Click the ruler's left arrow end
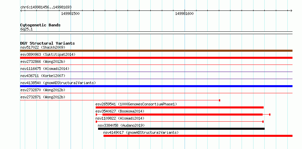This screenshot has height=149, width=302. coord(21,10)
